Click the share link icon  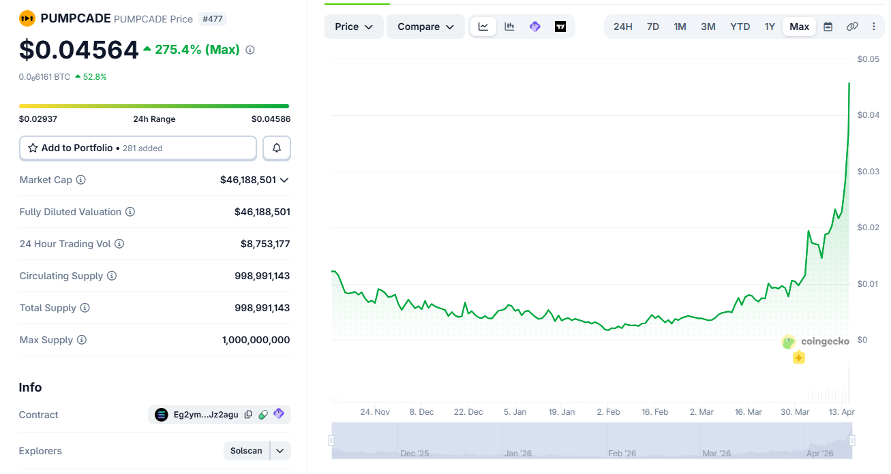[852, 26]
